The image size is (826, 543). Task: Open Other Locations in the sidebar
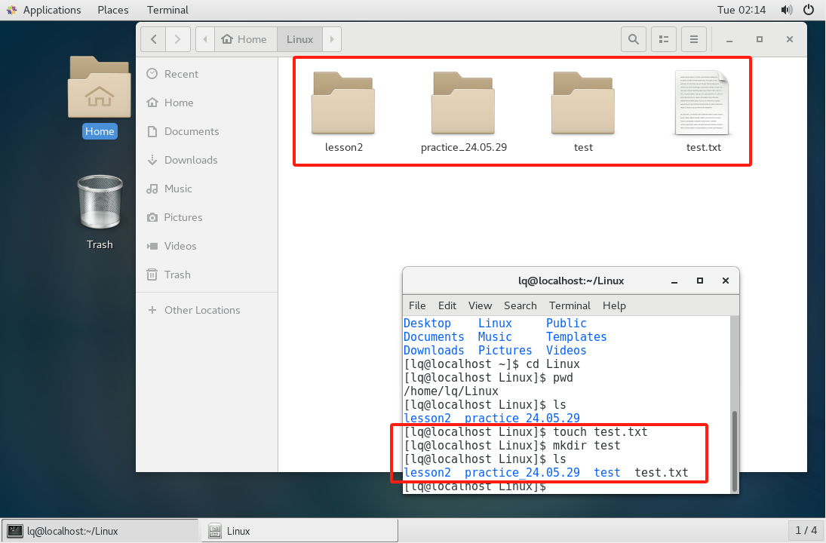[x=207, y=310]
